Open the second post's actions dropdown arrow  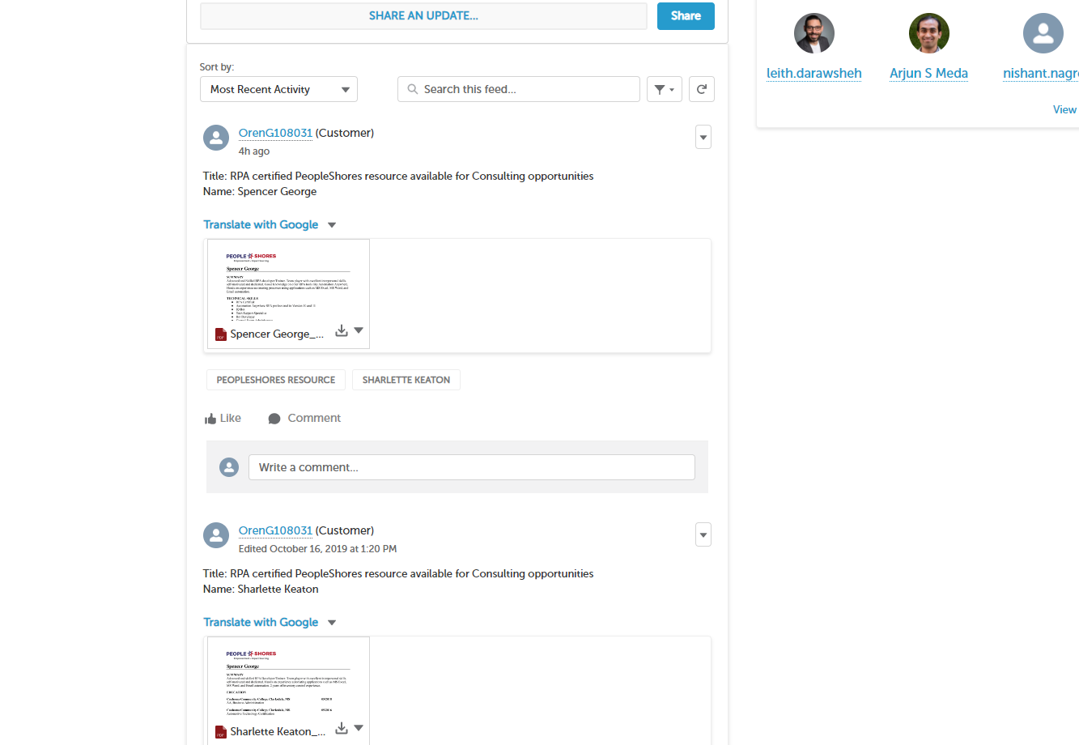point(703,535)
